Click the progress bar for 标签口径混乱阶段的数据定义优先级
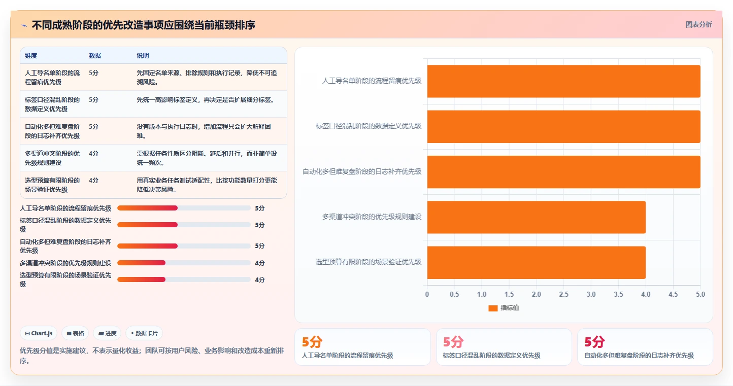The width and height of the screenshot is (733, 386). pyautogui.click(x=184, y=225)
